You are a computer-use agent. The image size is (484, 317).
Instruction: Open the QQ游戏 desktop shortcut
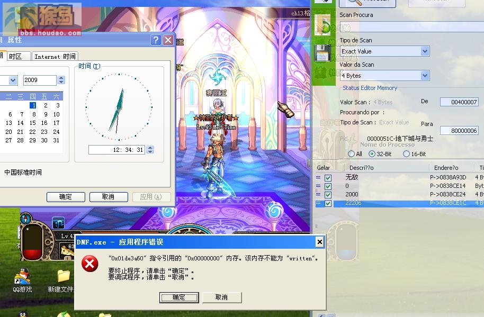pos(22,280)
